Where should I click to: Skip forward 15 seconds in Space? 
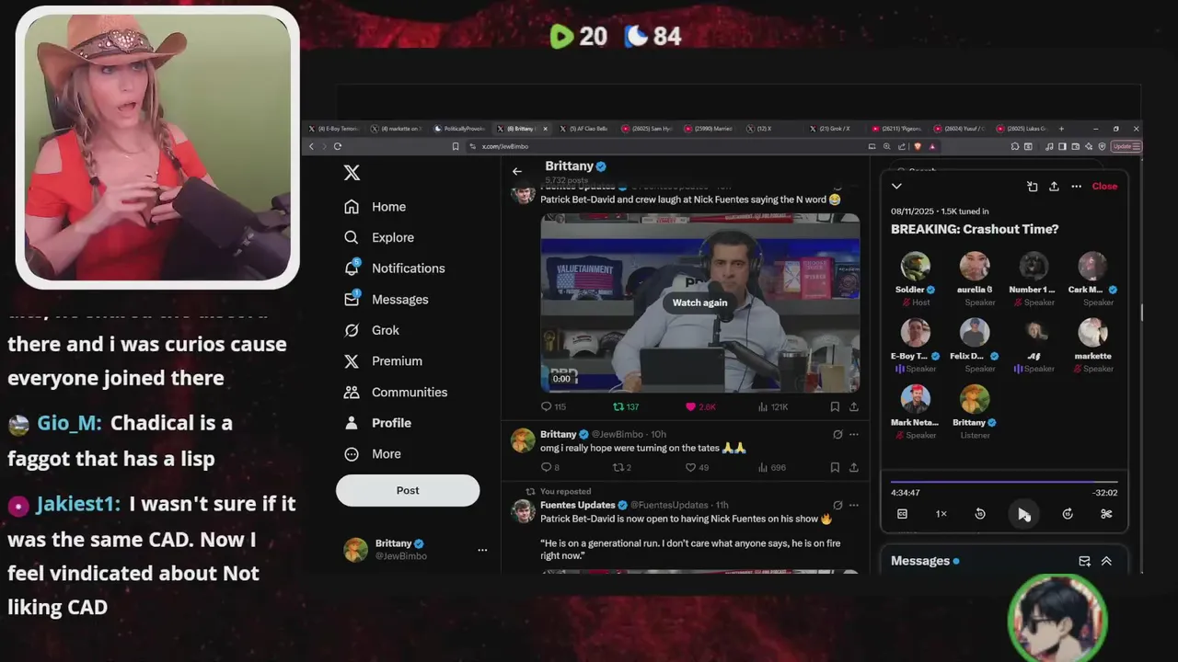click(x=1068, y=514)
